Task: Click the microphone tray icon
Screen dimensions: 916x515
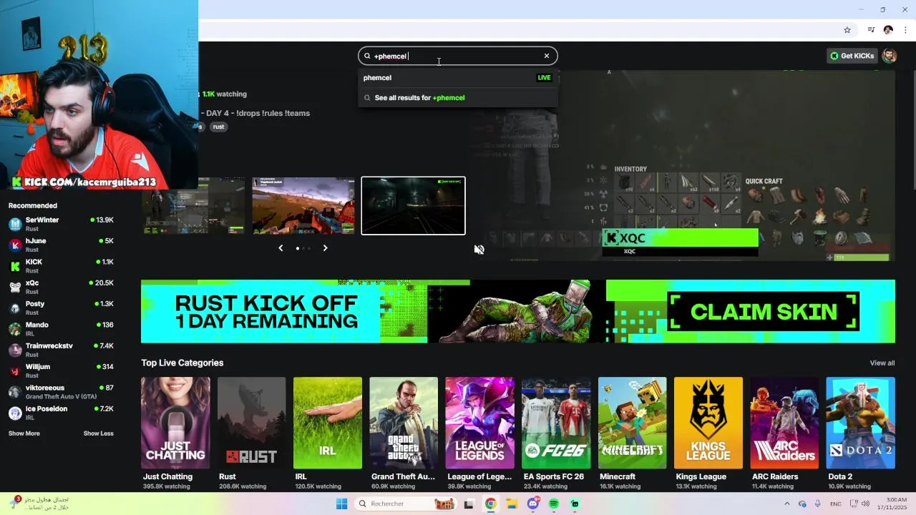Action: [817, 504]
